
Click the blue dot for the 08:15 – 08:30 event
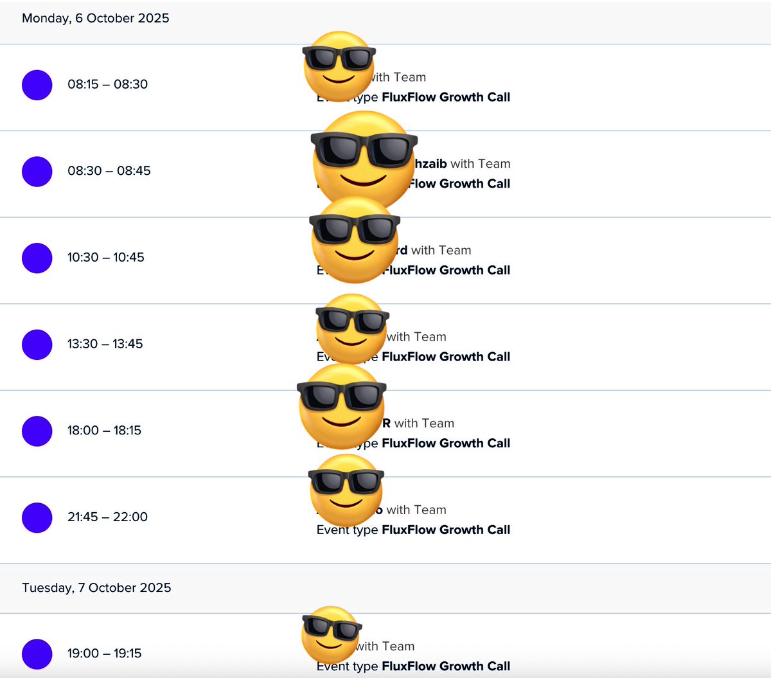[37, 85]
